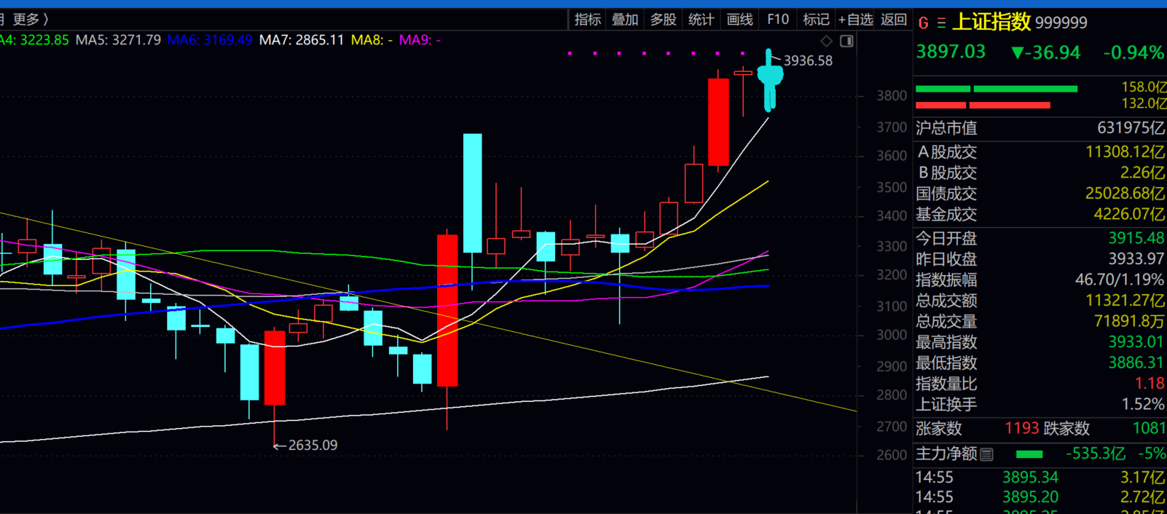
Task: Open the 主力净额 details list icon
Action: [x=987, y=455]
